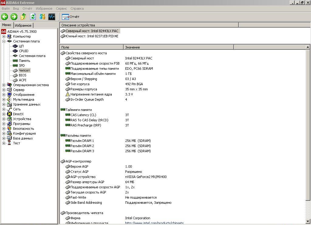Select the Разъём DRAM 2 row
311x225 pixels.
click(x=82, y=146)
